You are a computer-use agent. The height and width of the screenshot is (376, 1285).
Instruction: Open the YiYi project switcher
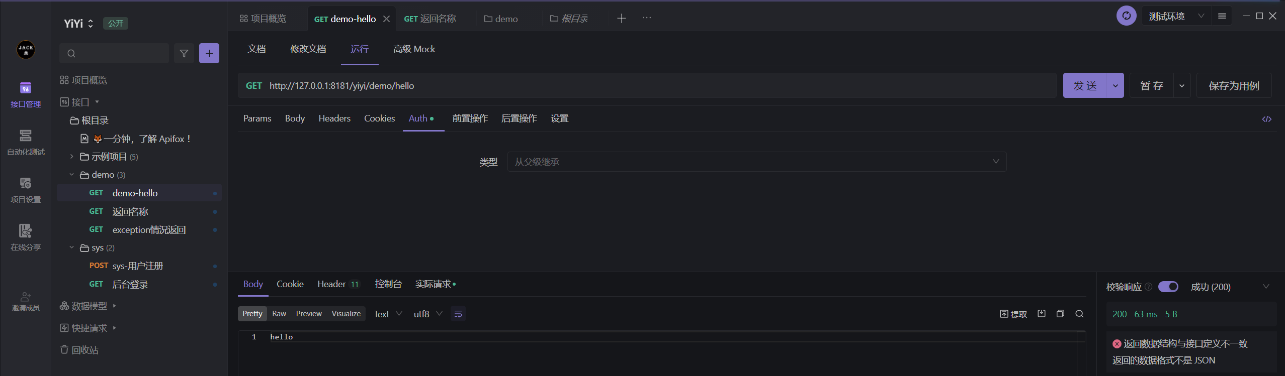78,24
